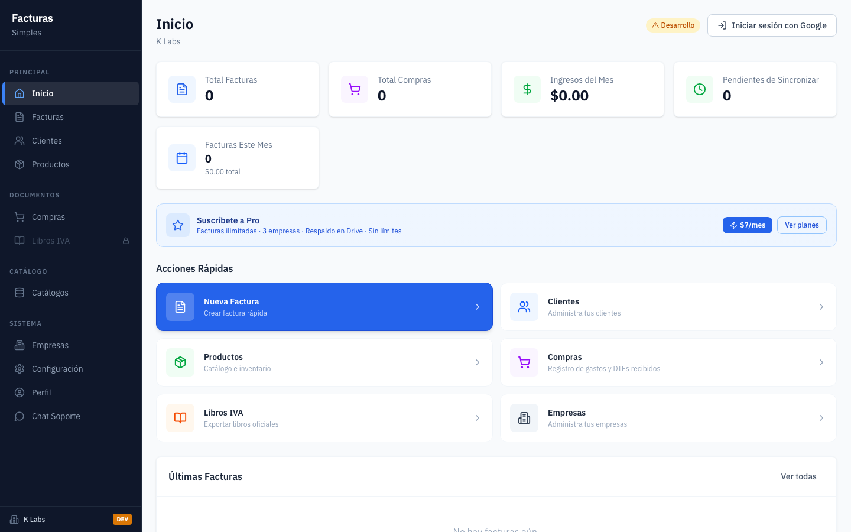Click the Empresas quick action building icon
Screen dimensions: 851x532
[524, 418]
